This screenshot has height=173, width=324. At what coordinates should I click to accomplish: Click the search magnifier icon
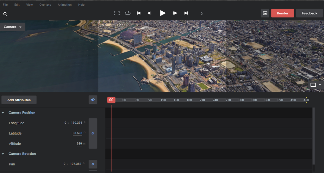(5, 14)
